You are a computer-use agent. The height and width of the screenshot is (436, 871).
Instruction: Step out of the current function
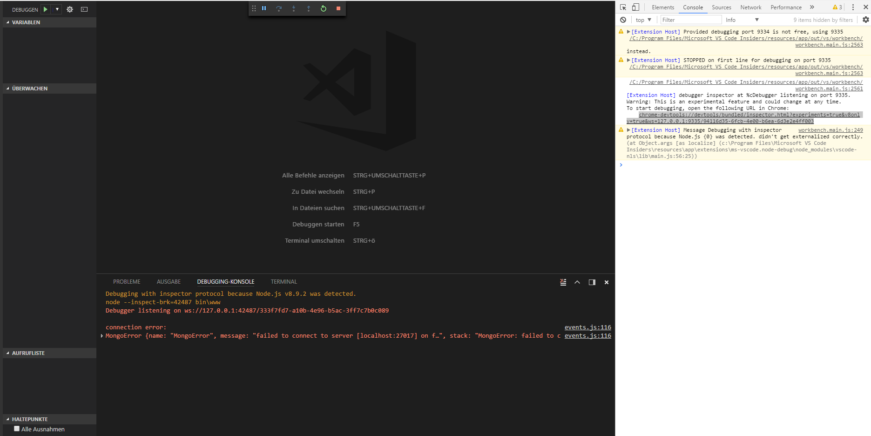click(x=309, y=8)
